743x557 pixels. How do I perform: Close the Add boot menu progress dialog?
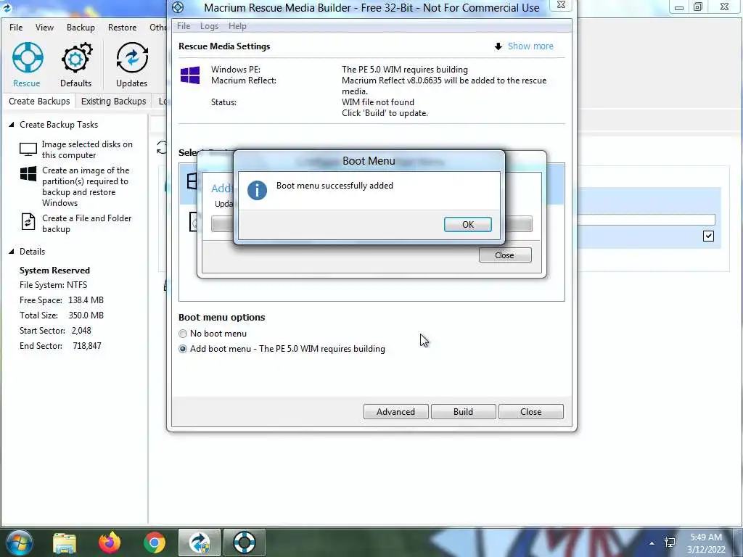505,255
